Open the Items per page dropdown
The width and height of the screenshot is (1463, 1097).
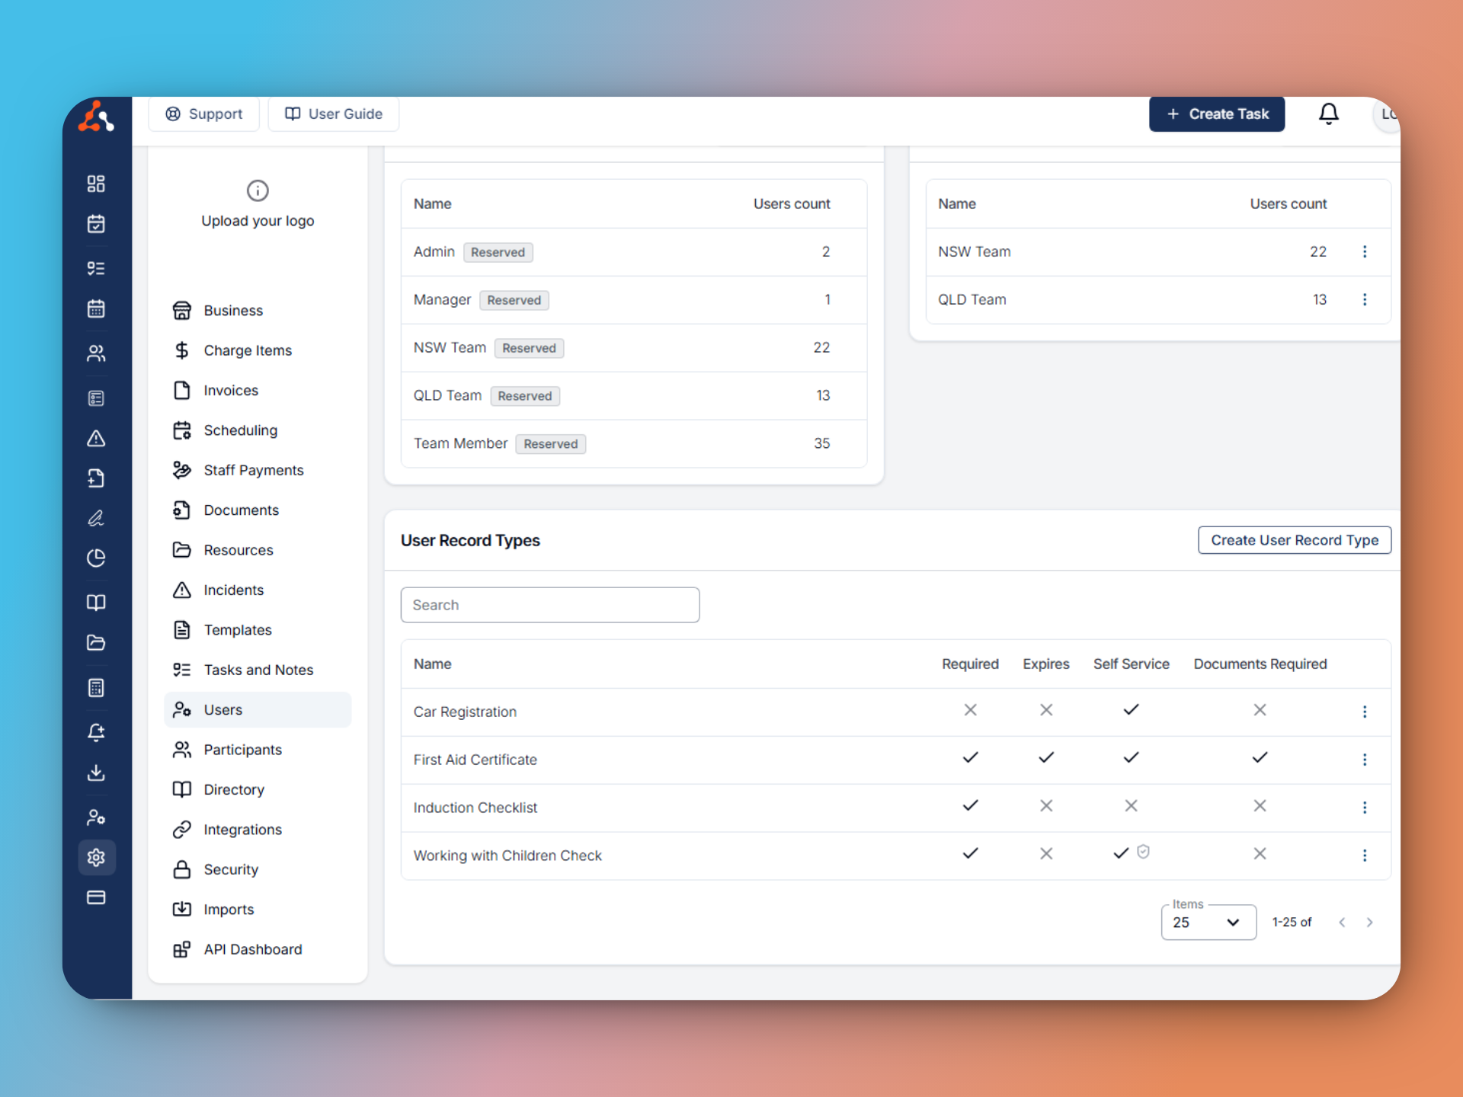1208,922
